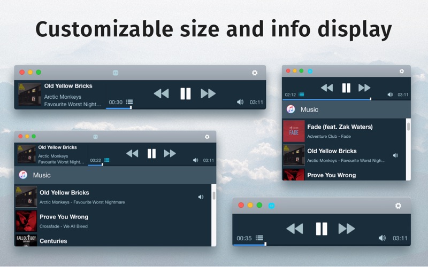Select Fade (feat. Zak Waters) track
This screenshot has width=428, height=267.
click(x=344, y=131)
